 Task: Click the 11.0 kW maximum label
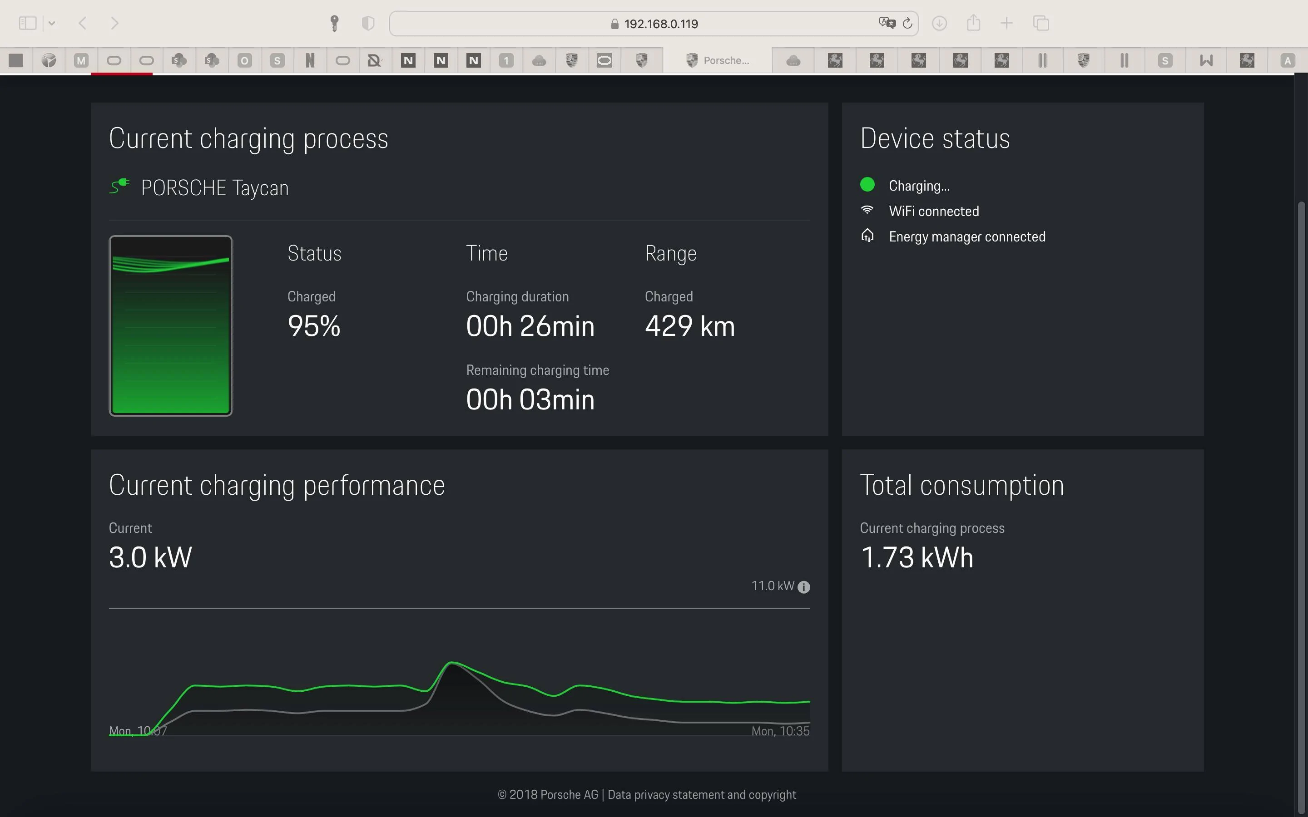coord(773,586)
